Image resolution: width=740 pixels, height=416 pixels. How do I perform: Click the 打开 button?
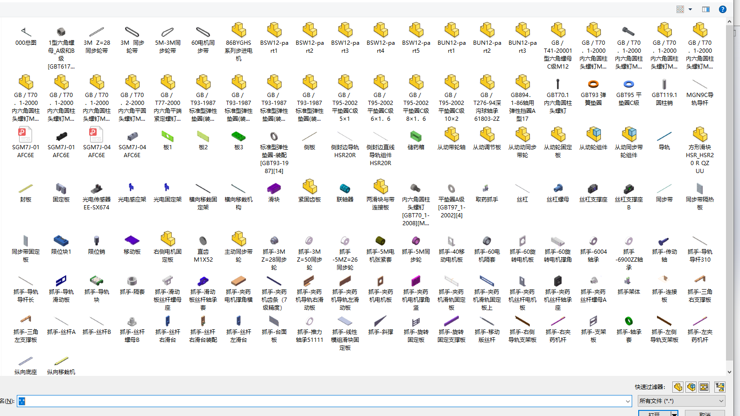pyautogui.click(x=655, y=414)
